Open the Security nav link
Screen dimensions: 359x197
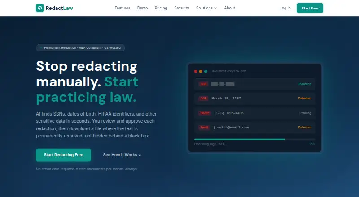point(182,8)
